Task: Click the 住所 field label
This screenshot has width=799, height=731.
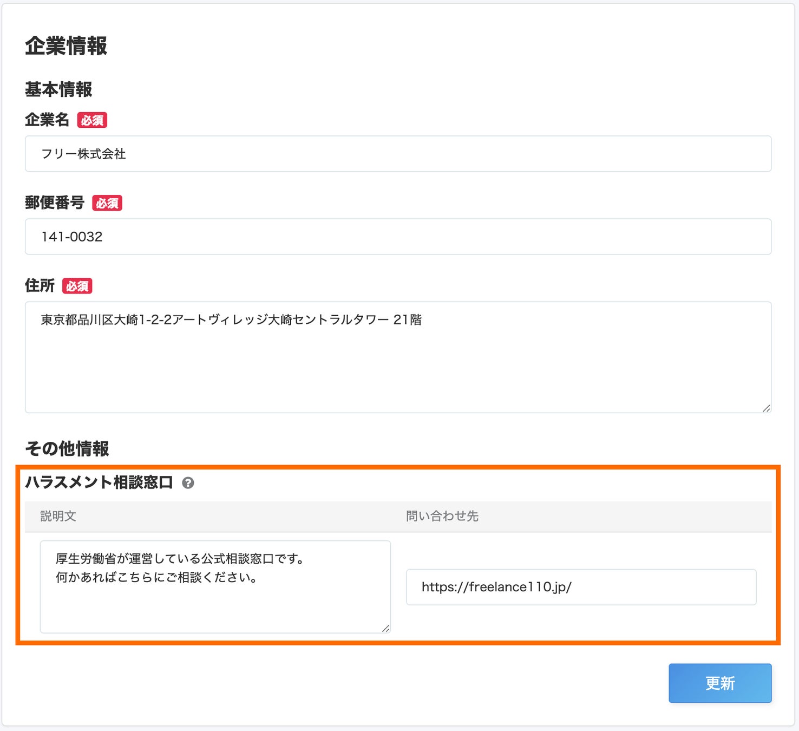Action: pos(40,285)
